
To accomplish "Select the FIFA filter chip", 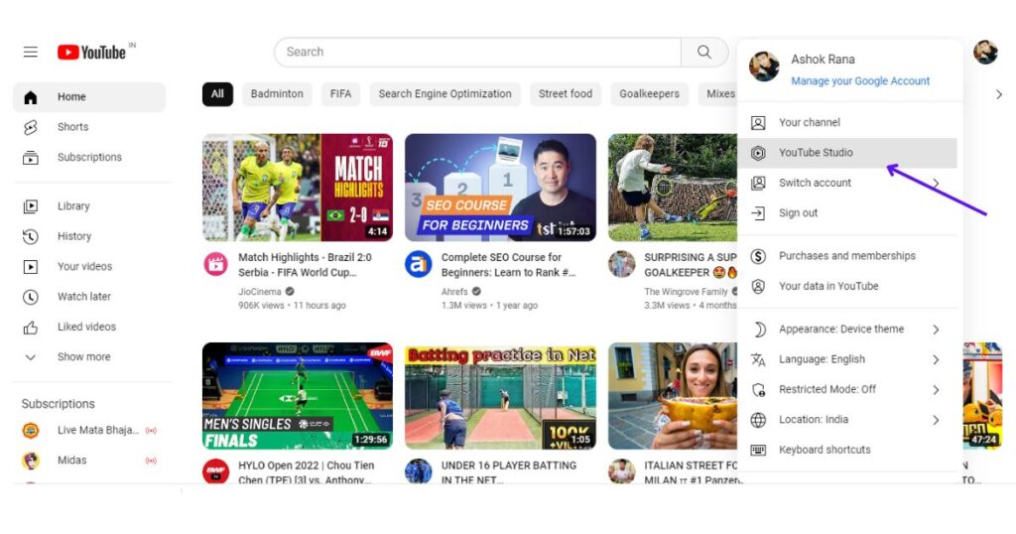I will (340, 94).
